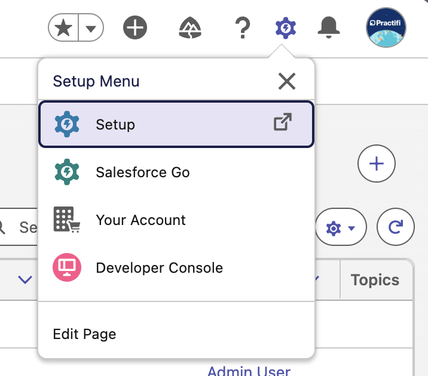Screen dimensions: 428x376
Task: Click the Favorites star icon
Action: 63,27
